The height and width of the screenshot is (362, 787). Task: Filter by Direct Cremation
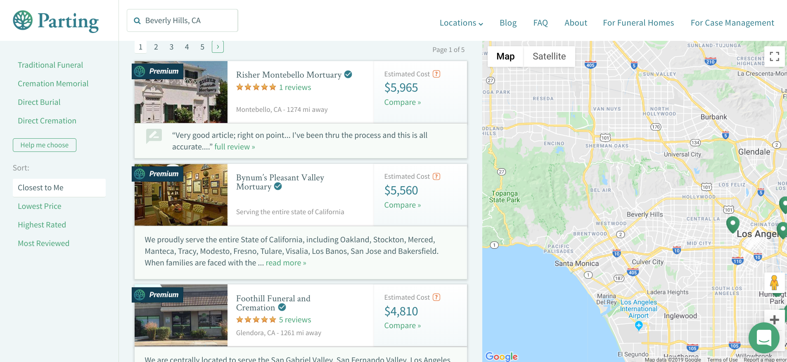point(47,121)
